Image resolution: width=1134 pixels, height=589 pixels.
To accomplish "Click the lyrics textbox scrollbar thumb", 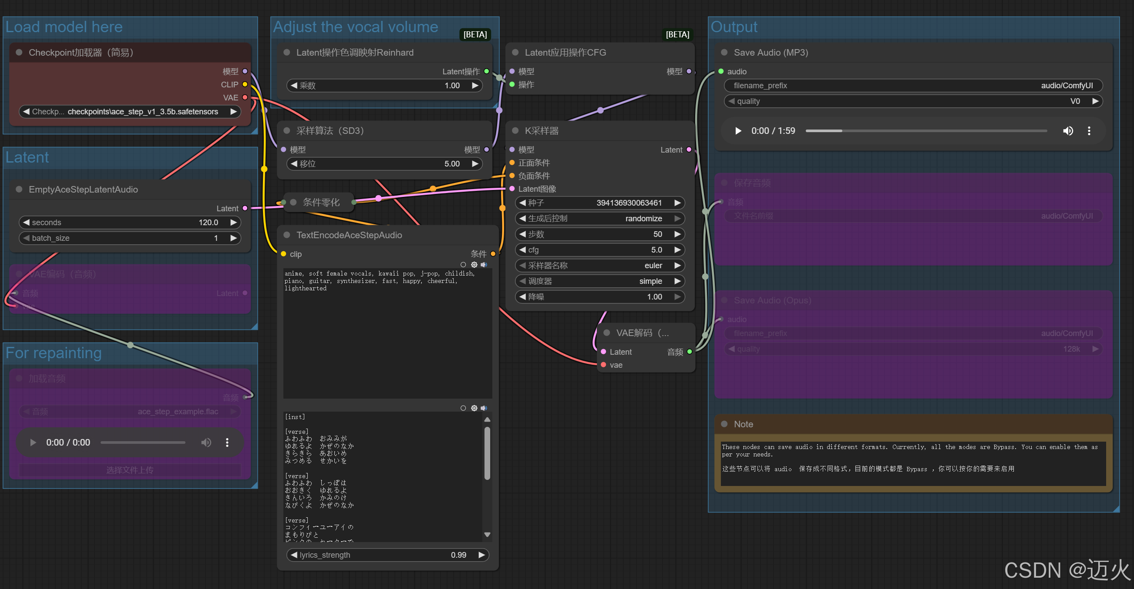I will tap(487, 453).
